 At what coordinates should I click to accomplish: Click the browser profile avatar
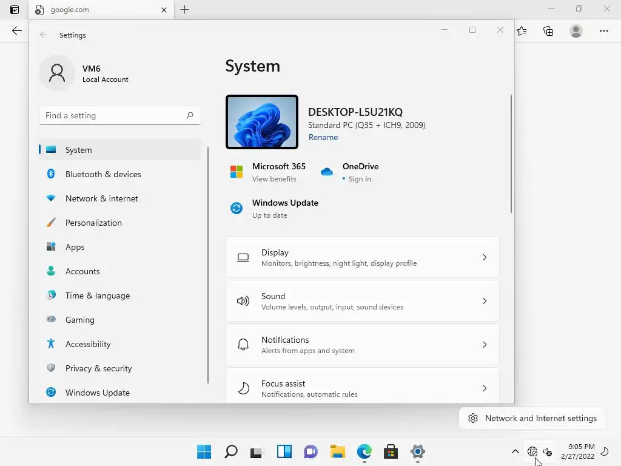pyautogui.click(x=576, y=31)
